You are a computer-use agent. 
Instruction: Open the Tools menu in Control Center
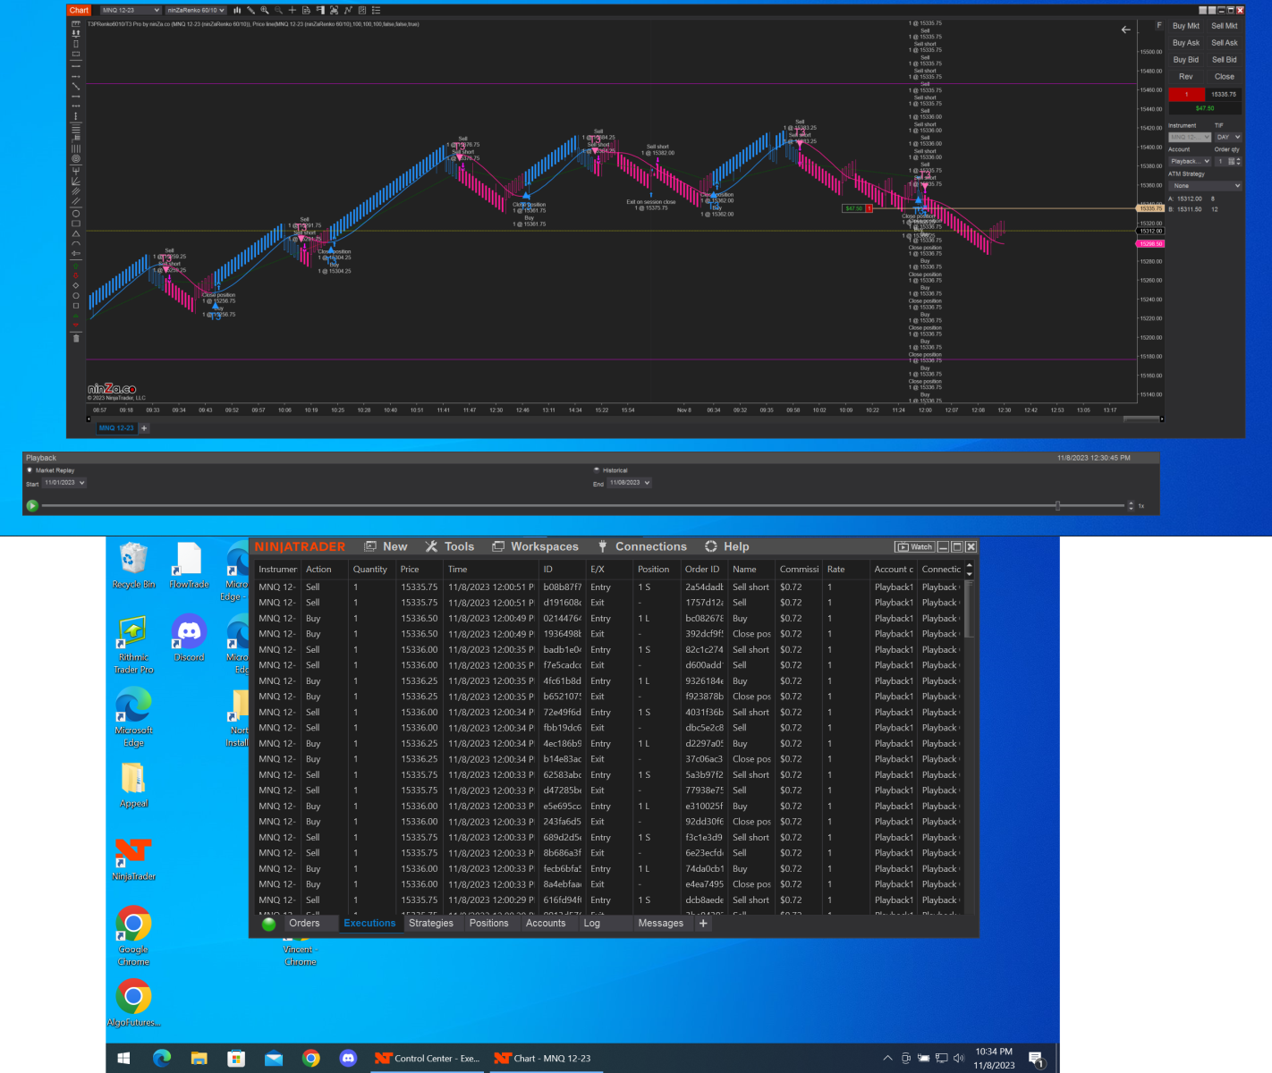coord(450,546)
